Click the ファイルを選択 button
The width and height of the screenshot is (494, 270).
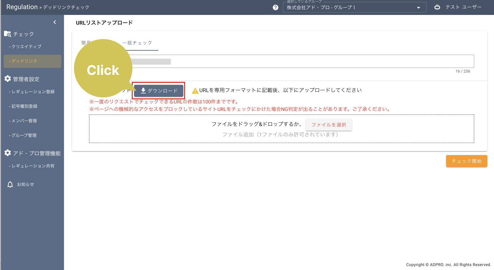(x=328, y=125)
